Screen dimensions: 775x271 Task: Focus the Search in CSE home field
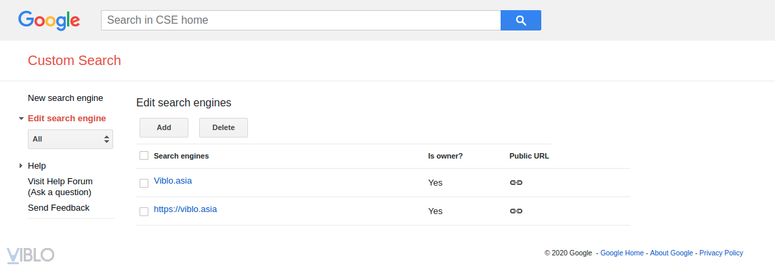[300, 20]
